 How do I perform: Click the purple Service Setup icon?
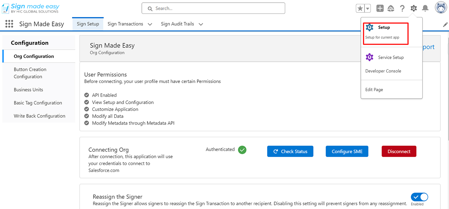tap(370, 57)
